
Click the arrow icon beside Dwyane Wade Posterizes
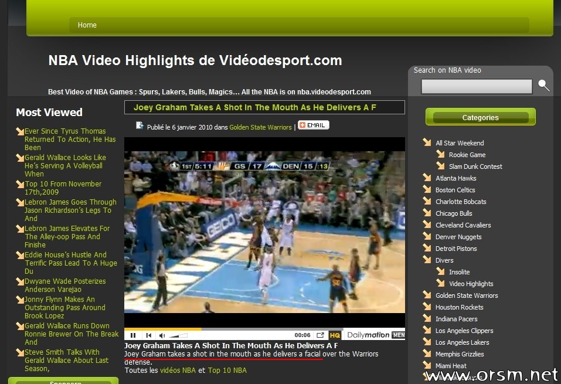[20, 281]
